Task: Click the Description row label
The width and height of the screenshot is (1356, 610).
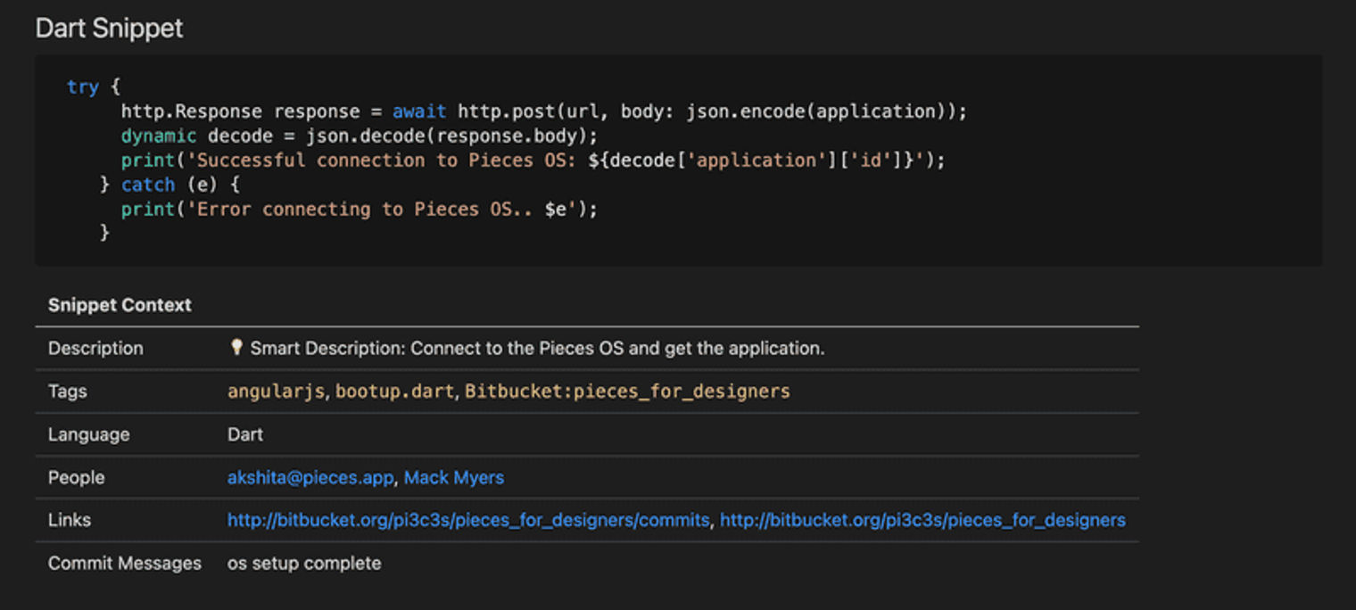Action: (x=95, y=349)
